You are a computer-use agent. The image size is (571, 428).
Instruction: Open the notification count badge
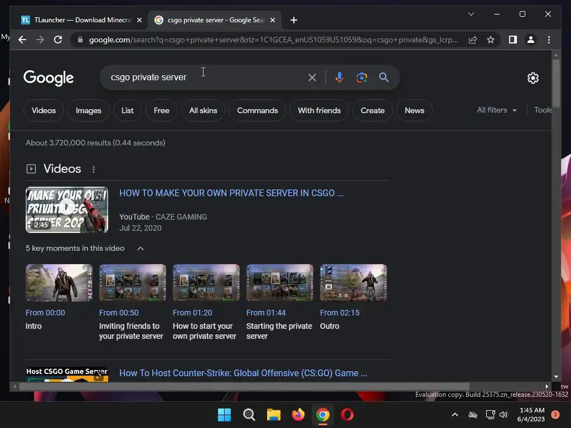(x=555, y=415)
